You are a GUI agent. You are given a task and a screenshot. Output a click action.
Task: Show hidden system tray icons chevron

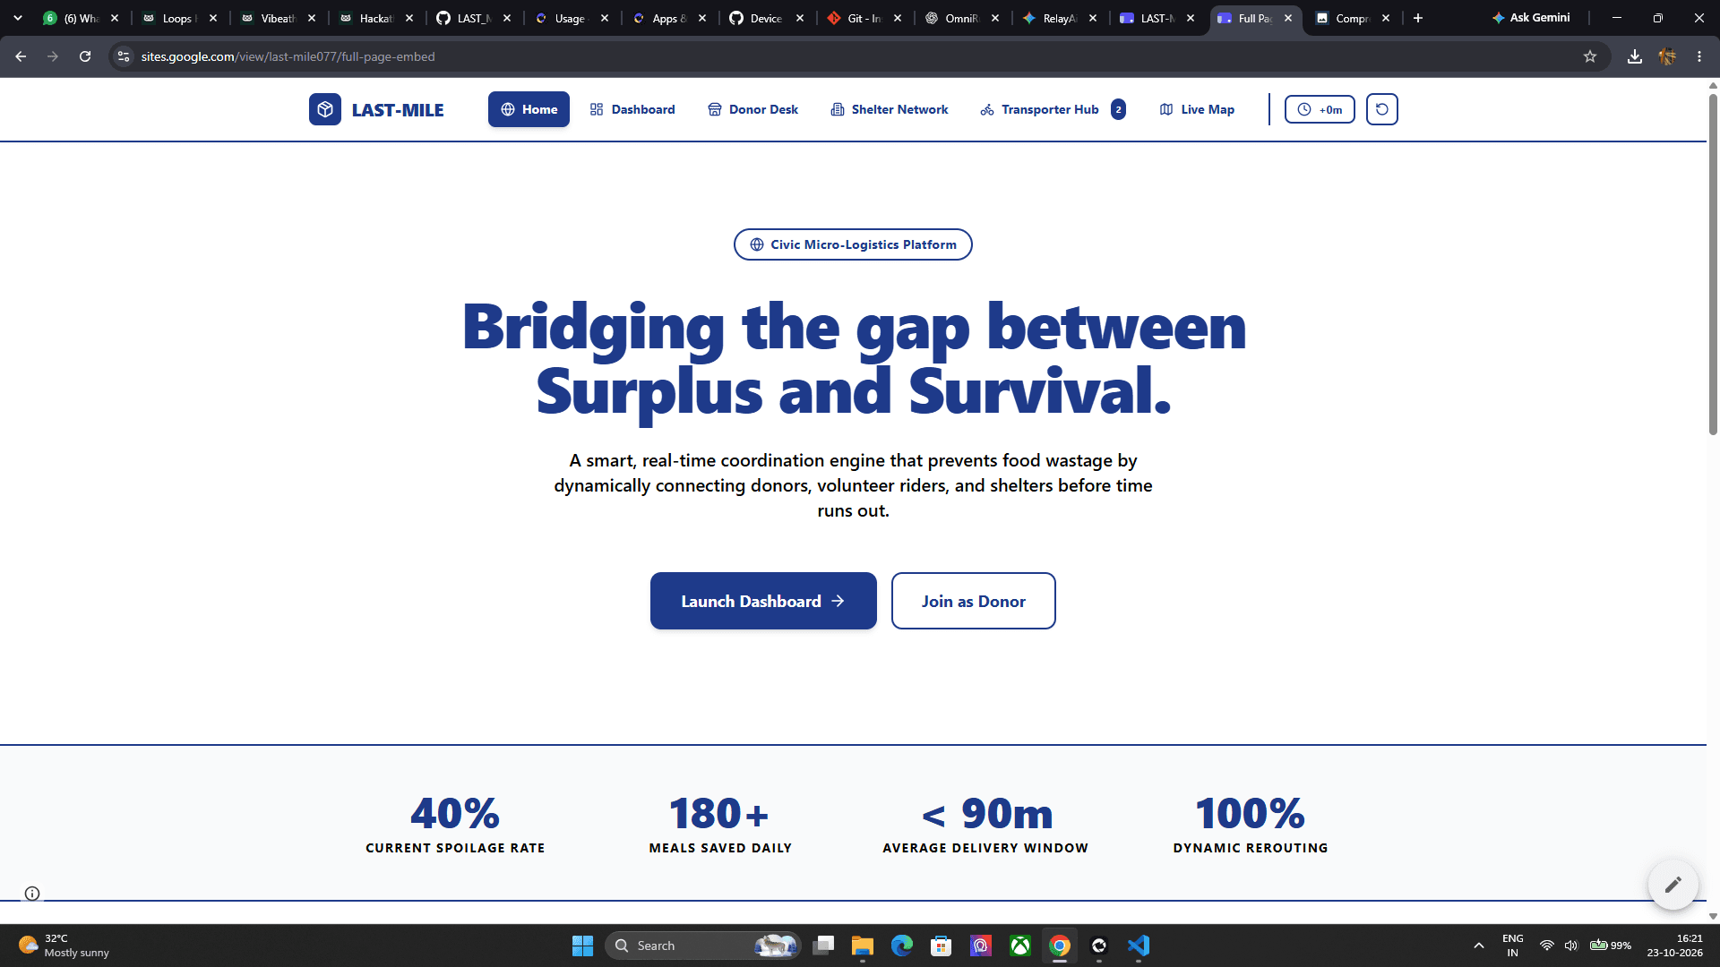pyautogui.click(x=1479, y=946)
